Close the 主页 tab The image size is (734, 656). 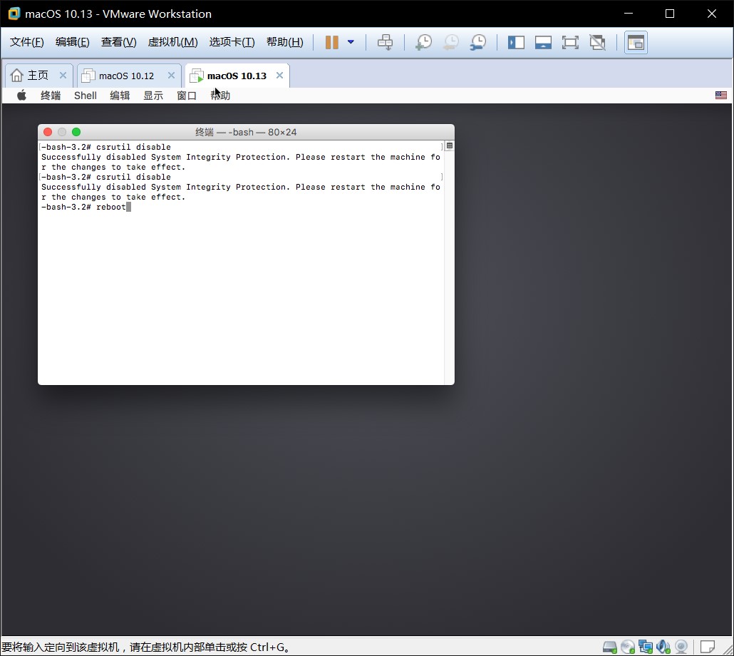point(63,76)
